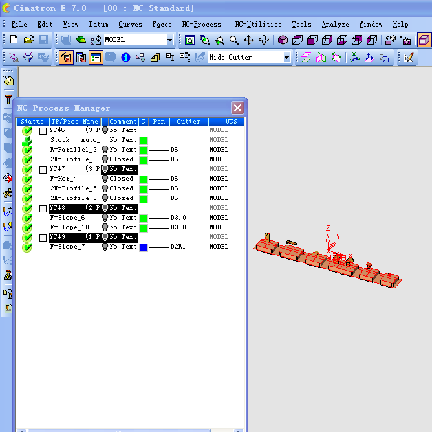Screen dimensions: 432x432
Task: Open the Faces menu
Action: click(x=162, y=24)
